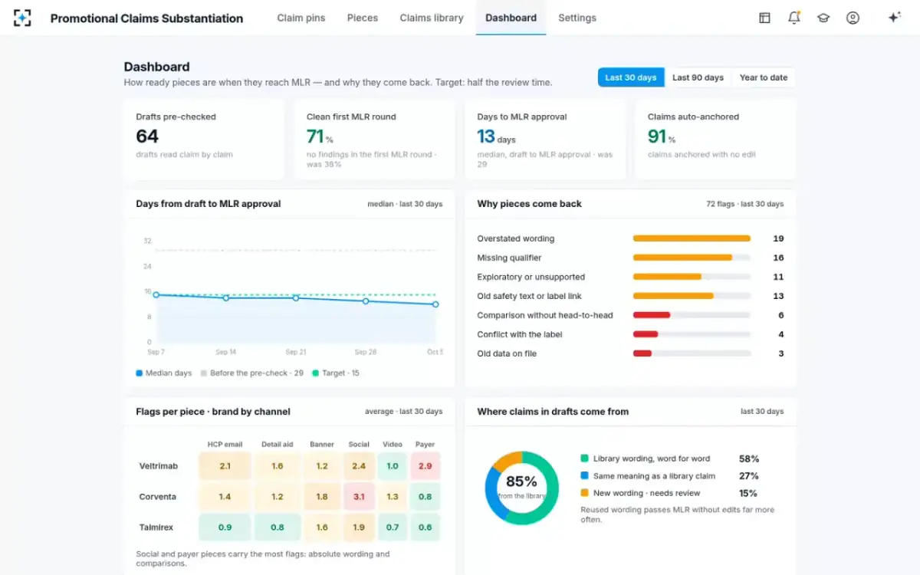Click the Sep 21 chart data point
Viewport: 920px width, 575px height.
point(296,297)
